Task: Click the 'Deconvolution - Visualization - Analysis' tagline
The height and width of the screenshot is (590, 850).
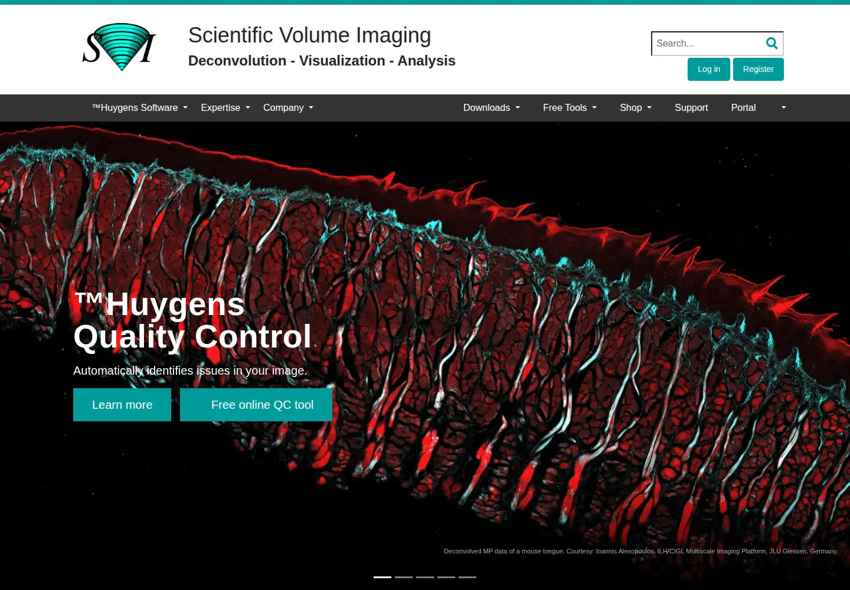Action: 322,61
